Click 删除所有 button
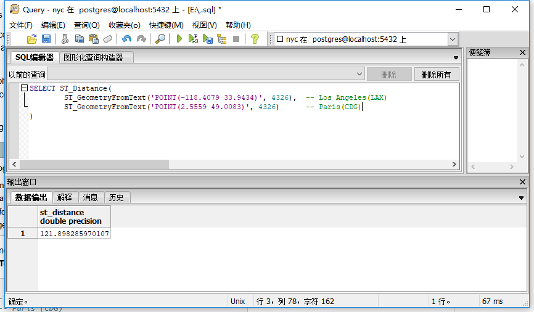Viewport: 534px width, 312px height. (x=436, y=74)
